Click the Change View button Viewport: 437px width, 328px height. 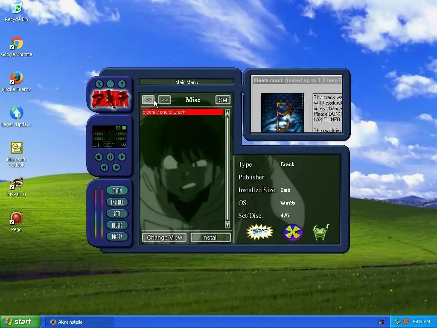click(164, 237)
